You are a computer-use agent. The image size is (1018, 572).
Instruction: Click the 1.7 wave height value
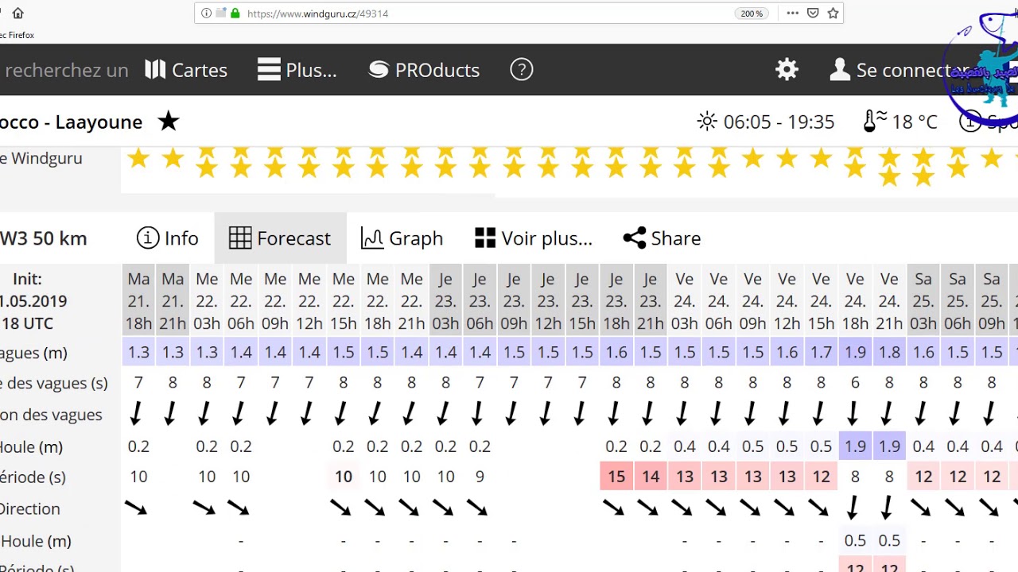(x=821, y=353)
